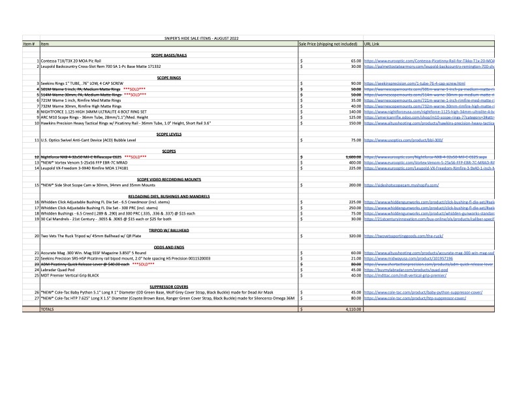Select the 'SCOPES' section heading
This screenshot has height=399, width=517.
click(x=169, y=151)
